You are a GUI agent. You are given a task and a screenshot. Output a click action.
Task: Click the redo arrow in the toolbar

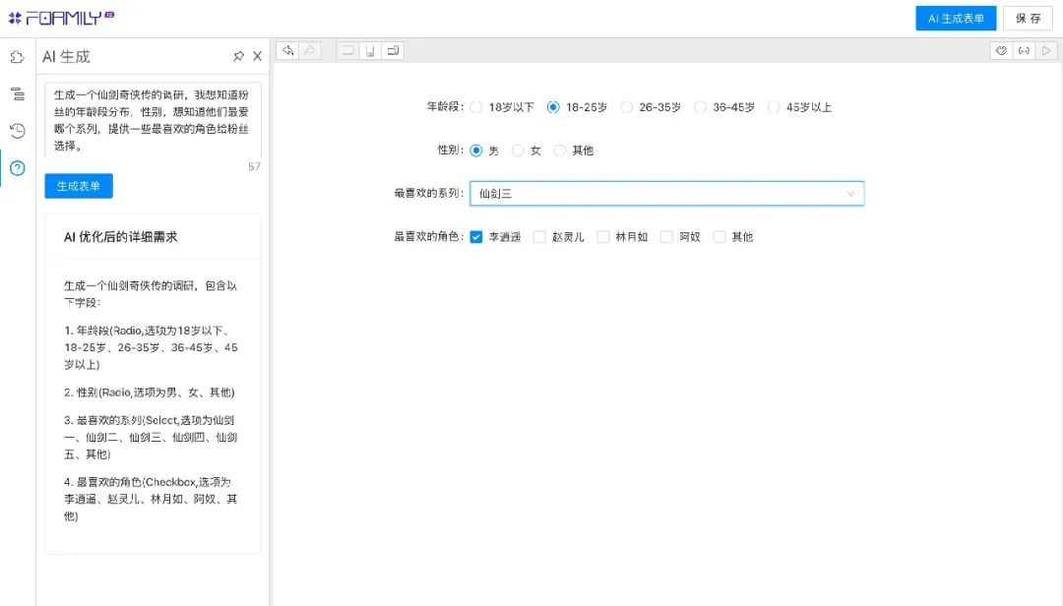[310, 51]
